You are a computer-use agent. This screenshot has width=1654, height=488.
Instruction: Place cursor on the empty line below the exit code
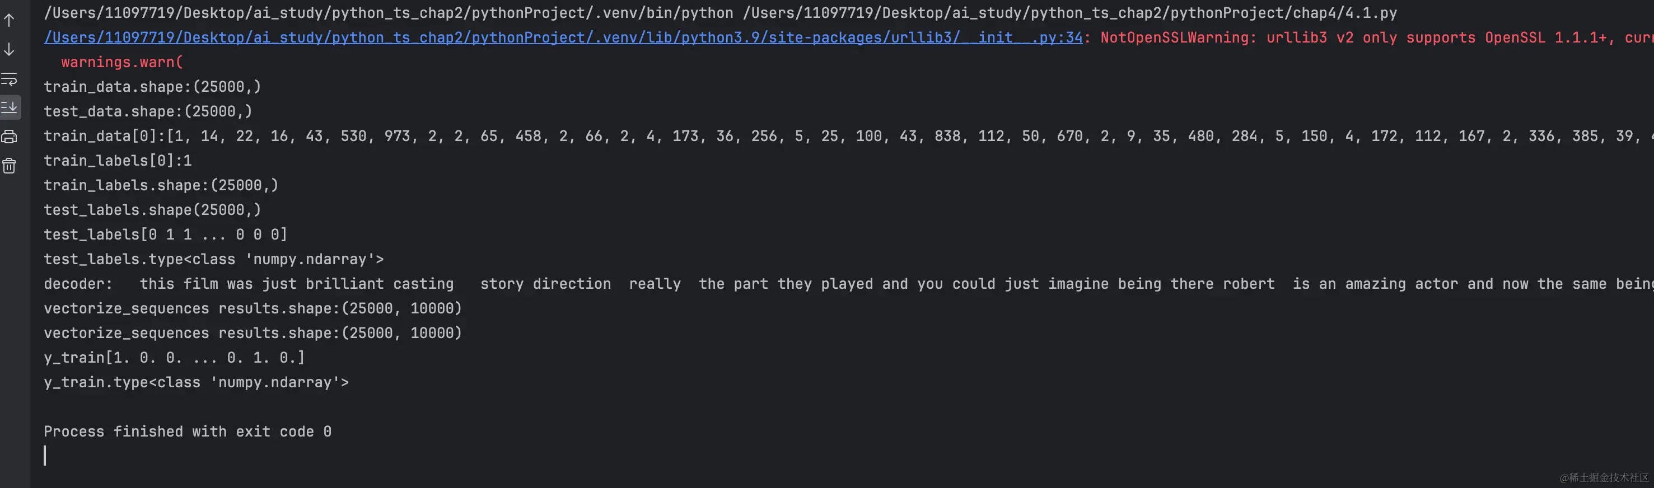pos(193,456)
